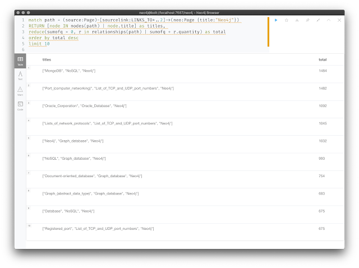Select total value 1484
This screenshot has width=359, height=268.
[323, 71]
